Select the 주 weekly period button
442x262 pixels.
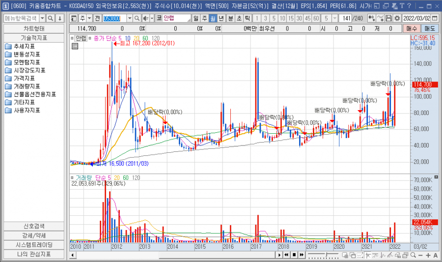coord(204,18)
